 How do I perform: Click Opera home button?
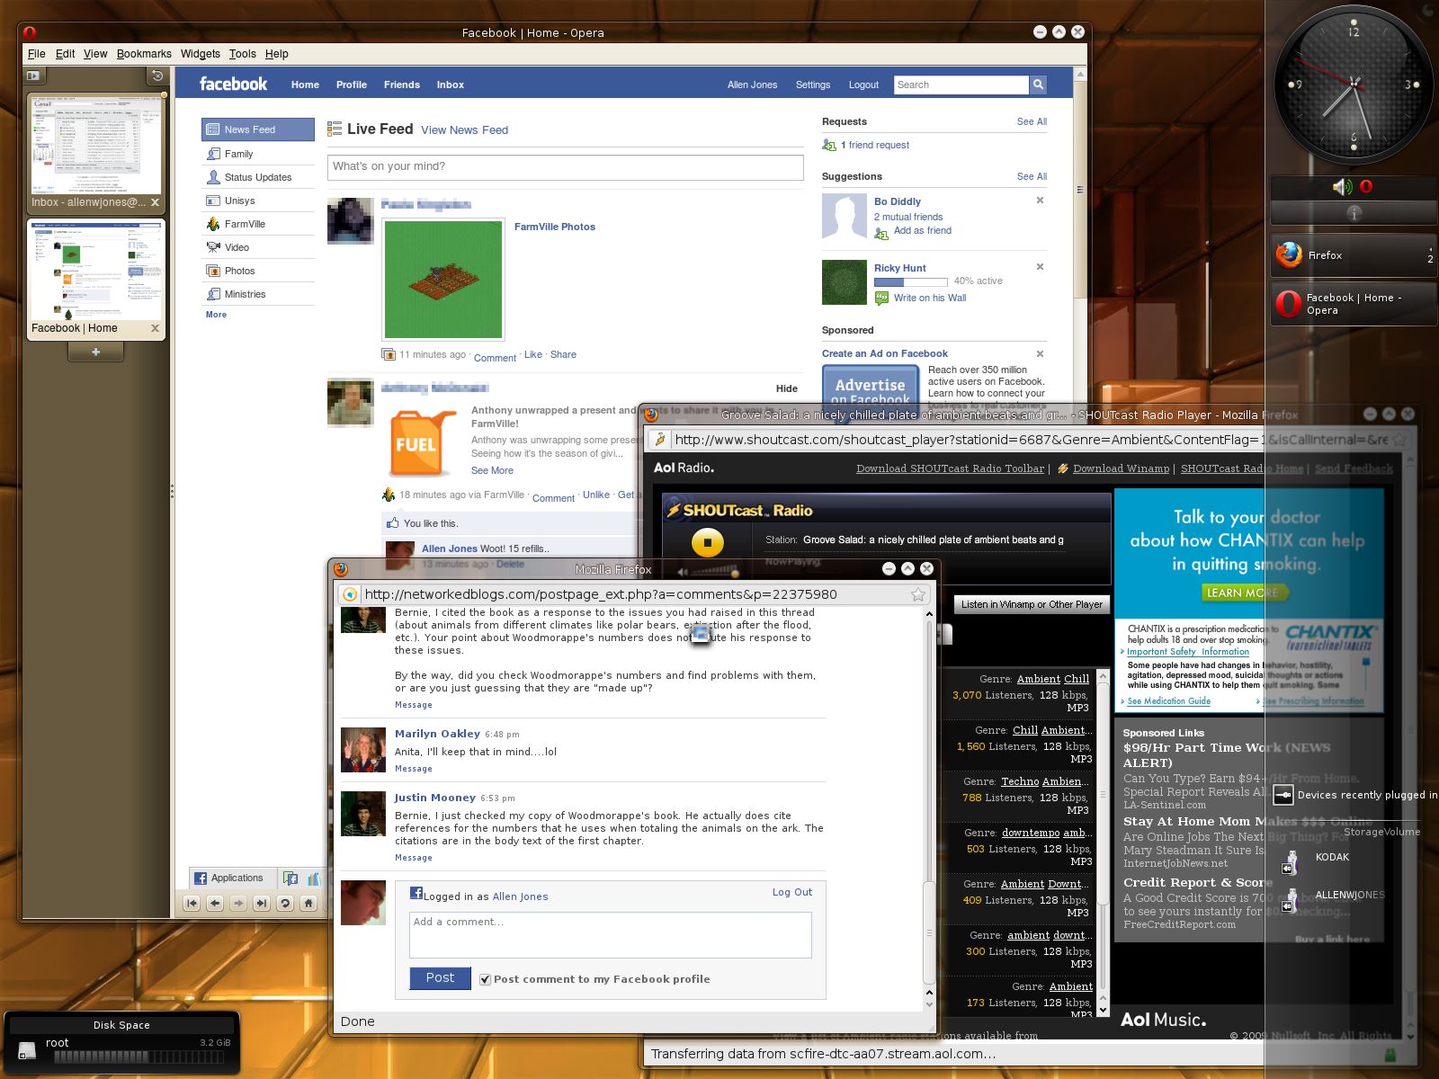[x=308, y=904]
